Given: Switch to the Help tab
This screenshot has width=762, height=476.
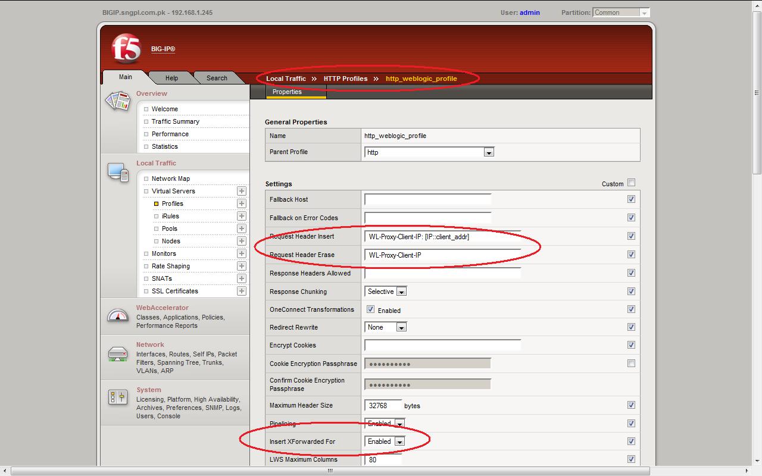Looking at the screenshot, I should point(171,77).
